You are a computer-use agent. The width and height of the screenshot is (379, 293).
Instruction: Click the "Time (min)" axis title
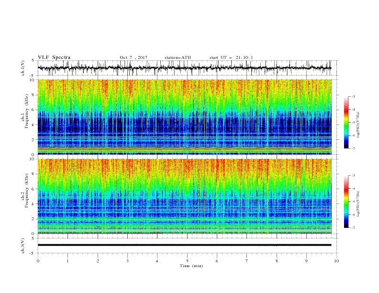(191, 266)
